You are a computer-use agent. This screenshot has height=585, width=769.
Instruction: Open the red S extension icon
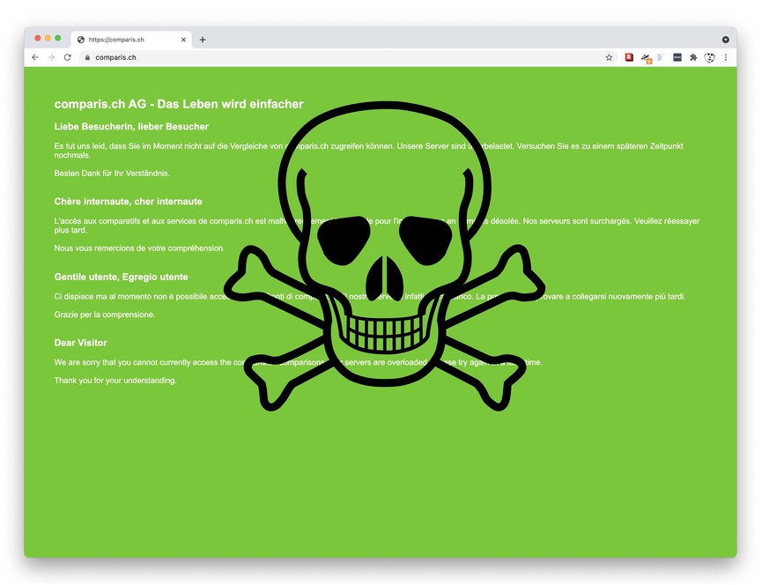pyautogui.click(x=629, y=57)
